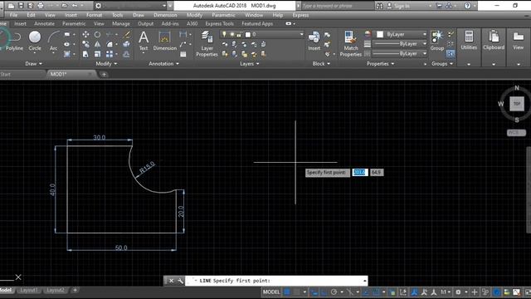Select the Array tool in Modify panel

click(110, 54)
